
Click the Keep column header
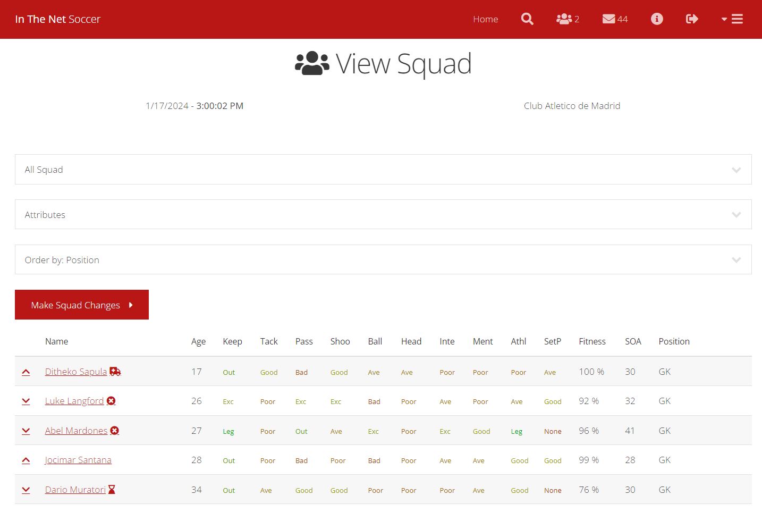point(232,341)
